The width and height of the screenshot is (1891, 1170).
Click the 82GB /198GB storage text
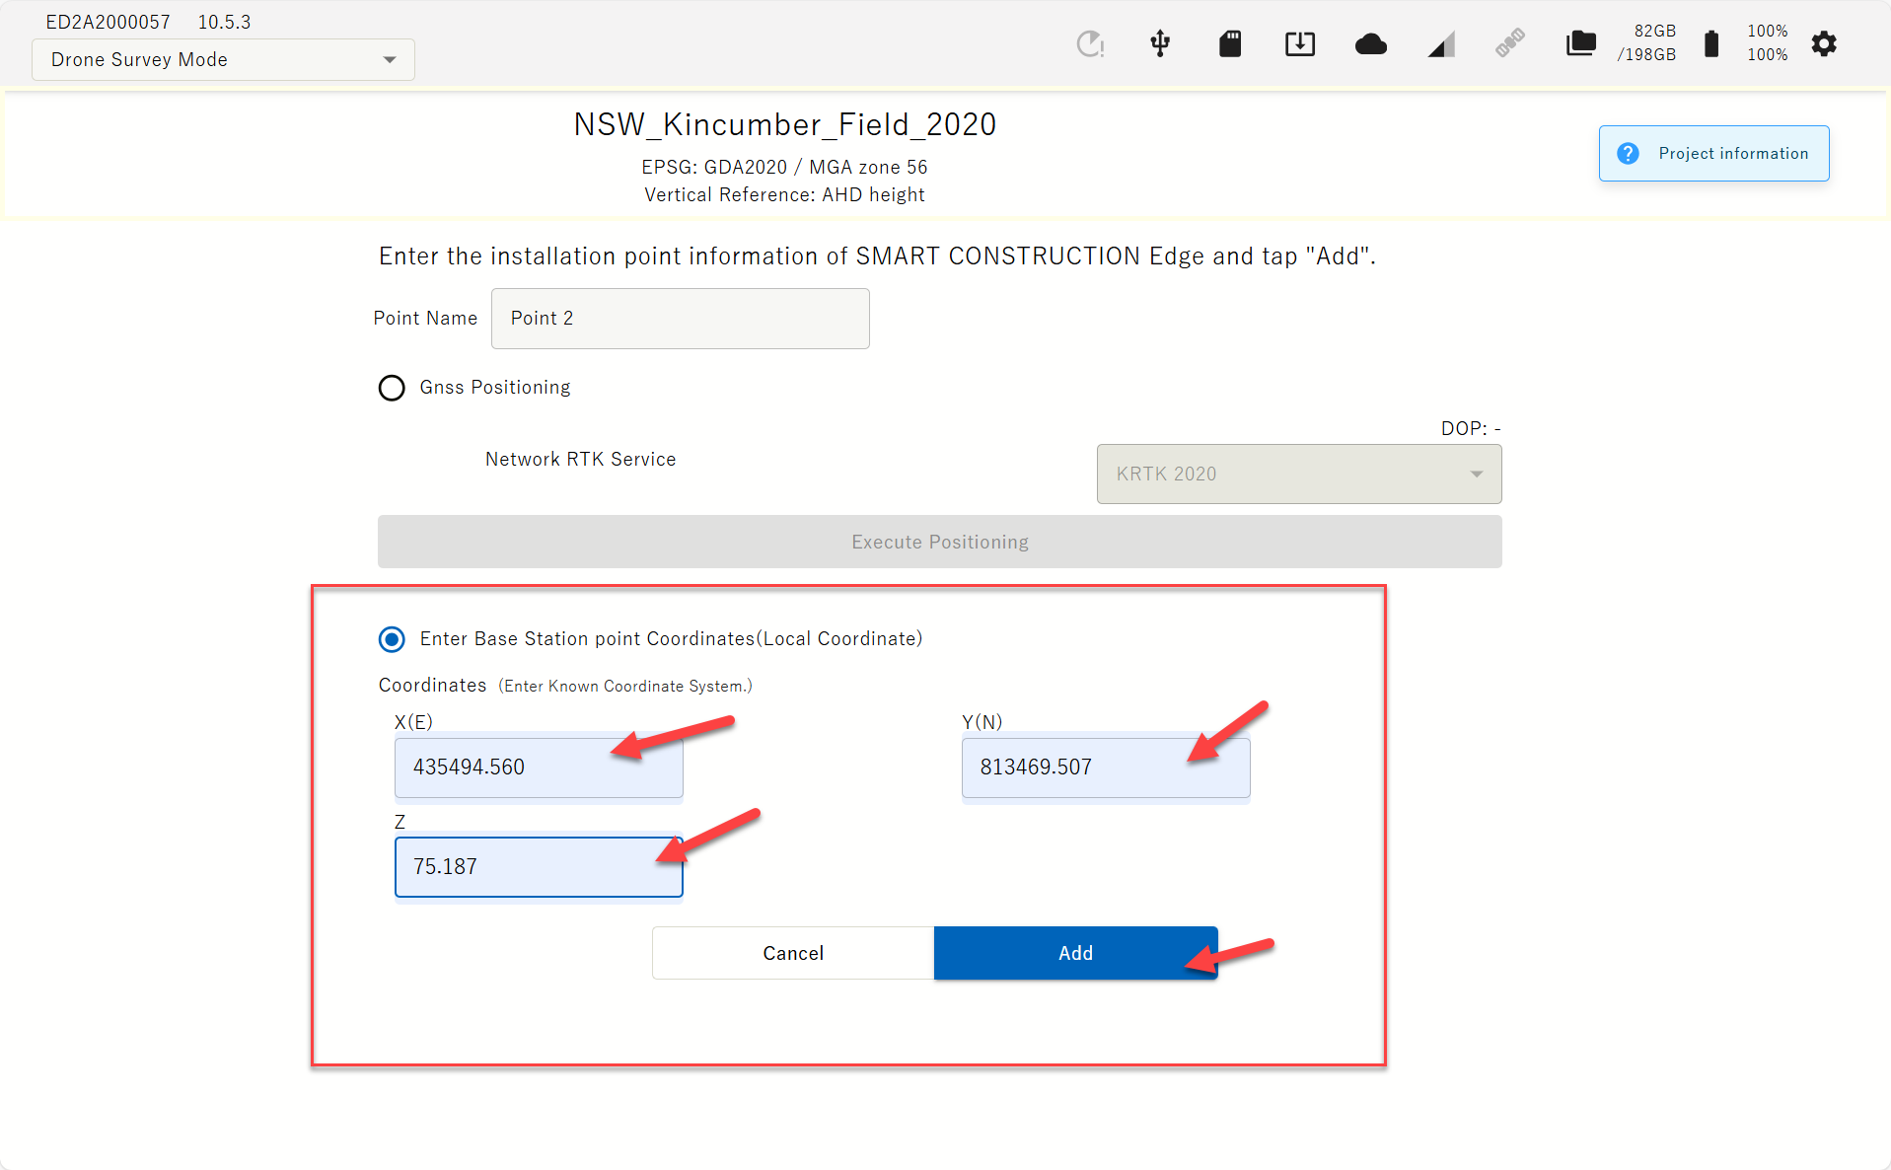(1646, 43)
